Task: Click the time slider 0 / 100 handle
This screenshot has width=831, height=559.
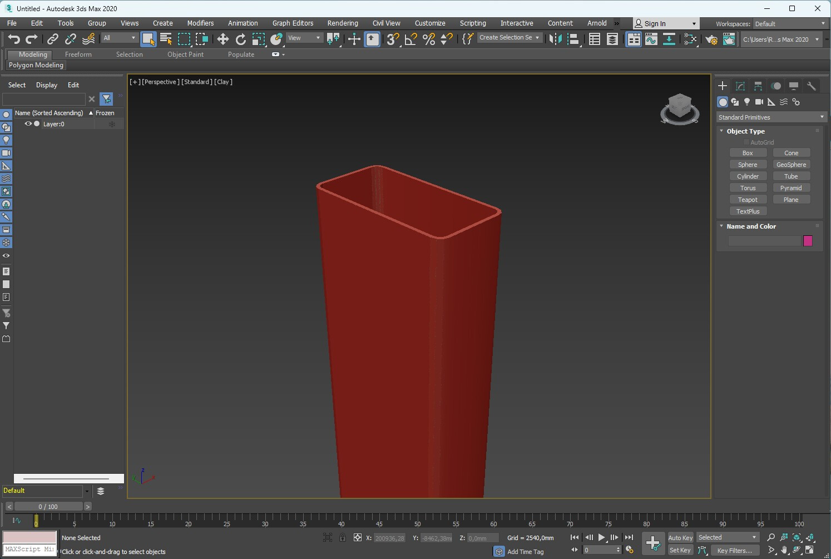Action: [x=48, y=507]
